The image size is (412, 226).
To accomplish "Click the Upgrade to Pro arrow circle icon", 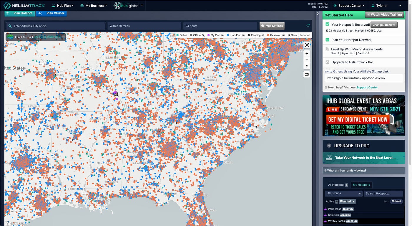I will pos(329,146).
